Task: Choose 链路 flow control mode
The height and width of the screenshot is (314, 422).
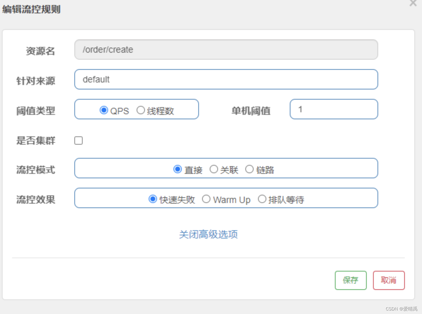Action: tap(249, 169)
